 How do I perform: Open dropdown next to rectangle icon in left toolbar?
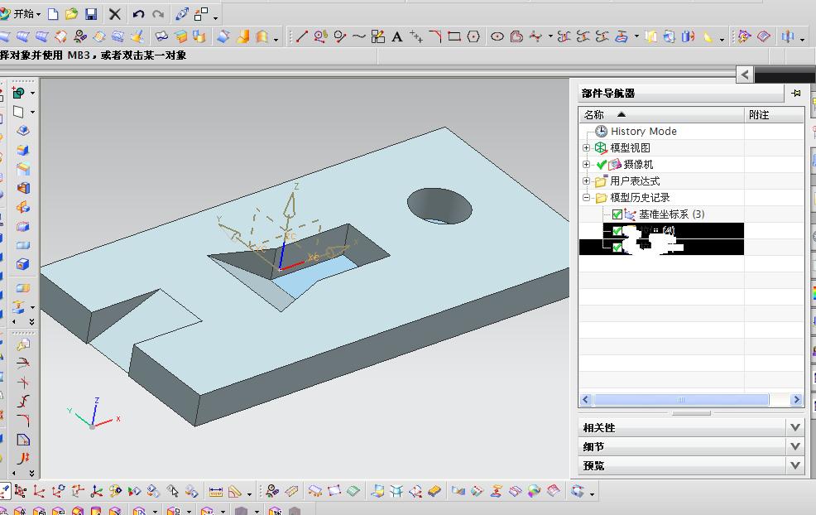pyautogui.click(x=33, y=112)
